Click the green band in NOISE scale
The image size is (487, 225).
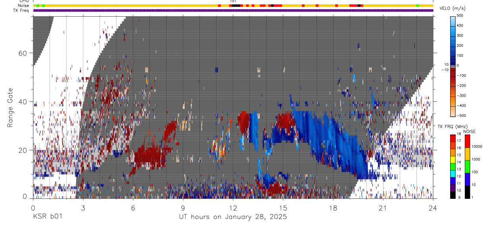tap(468, 166)
